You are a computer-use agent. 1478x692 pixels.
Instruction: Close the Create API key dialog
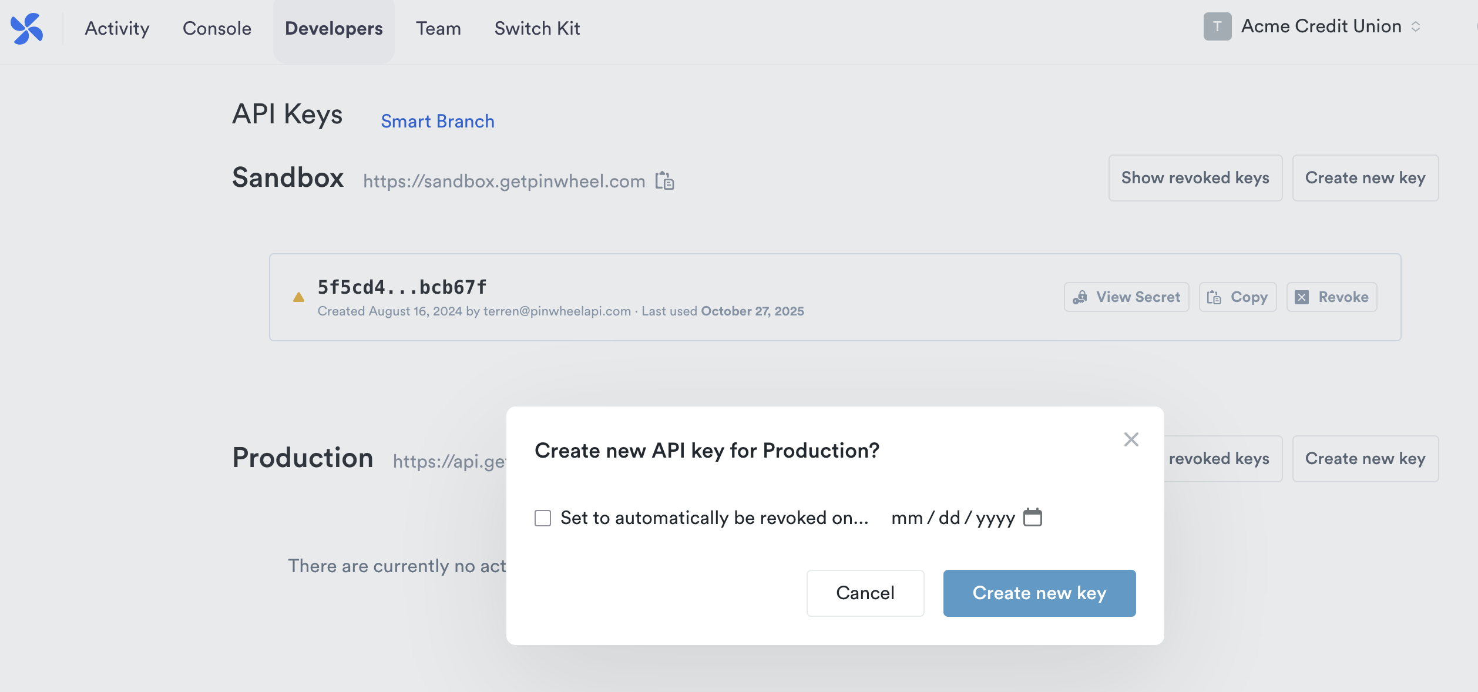click(1131, 439)
